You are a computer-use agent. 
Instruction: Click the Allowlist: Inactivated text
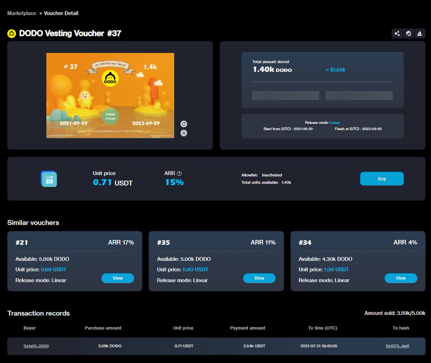tap(262, 175)
